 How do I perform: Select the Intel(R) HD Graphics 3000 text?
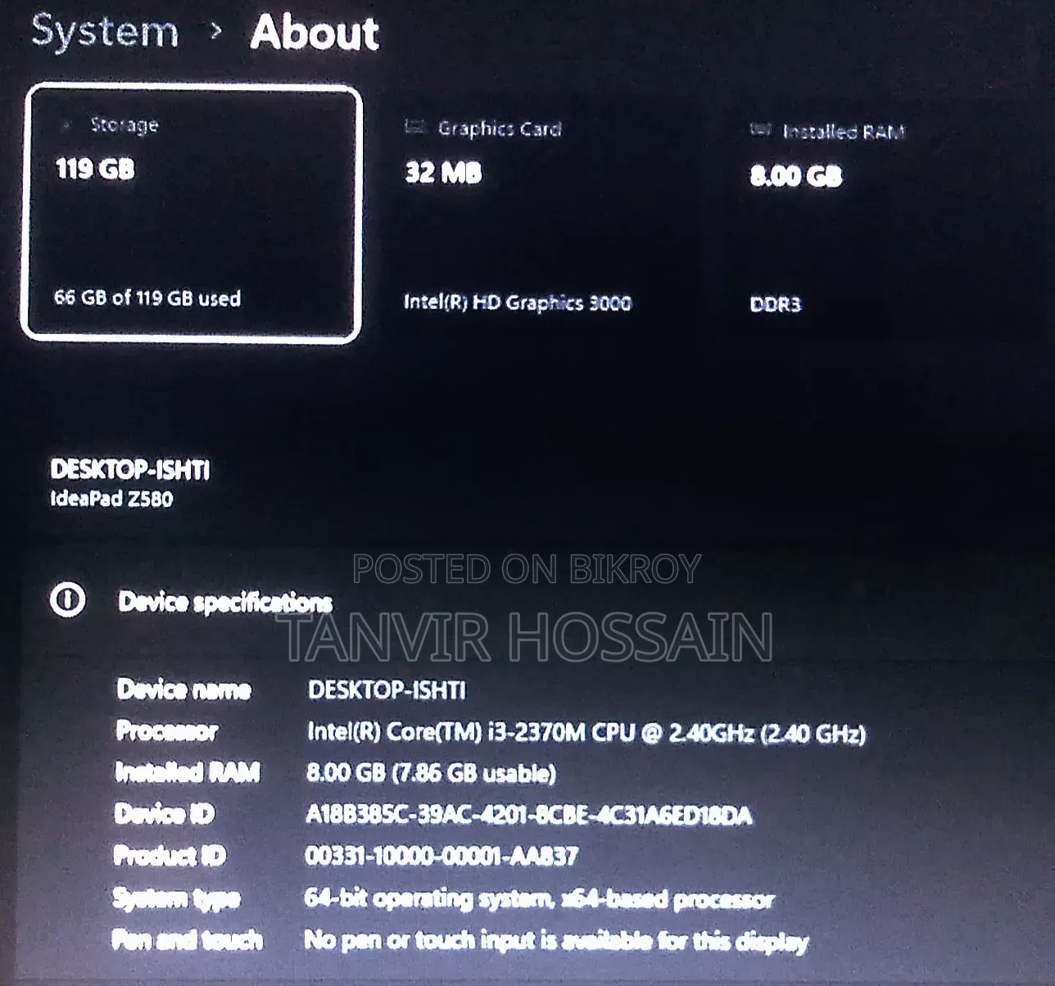point(518,303)
